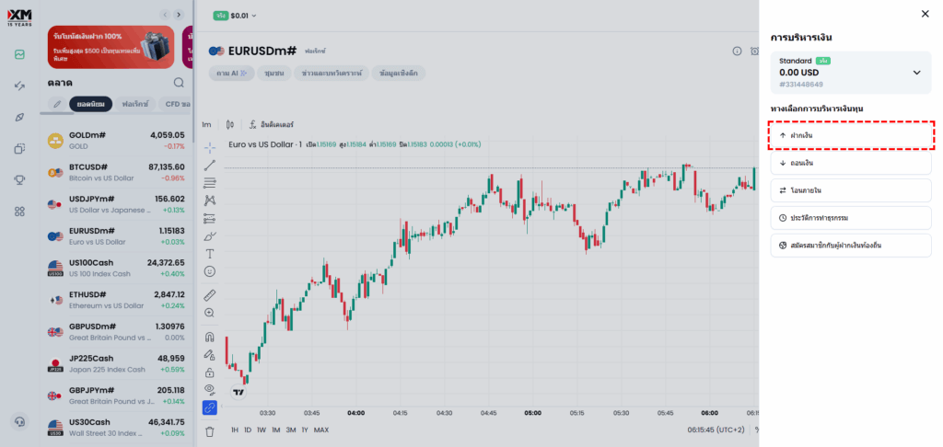The image size is (943, 447).
Task: Select the text annotation tool
Action: click(209, 253)
